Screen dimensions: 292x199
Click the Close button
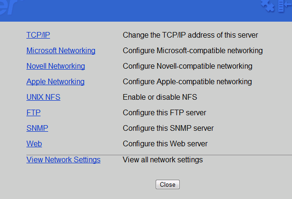[167, 184]
